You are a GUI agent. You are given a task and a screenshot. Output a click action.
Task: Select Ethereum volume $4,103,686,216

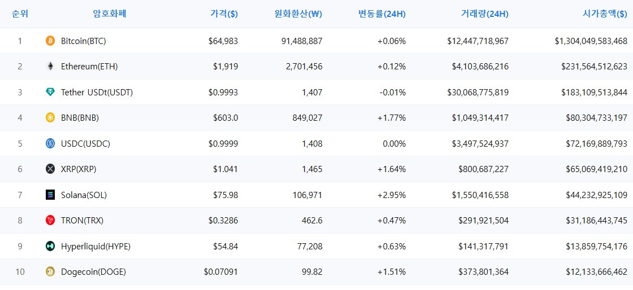click(480, 67)
